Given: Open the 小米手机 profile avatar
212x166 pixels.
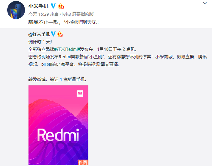Looking at the screenshot, I should tap(16, 10).
